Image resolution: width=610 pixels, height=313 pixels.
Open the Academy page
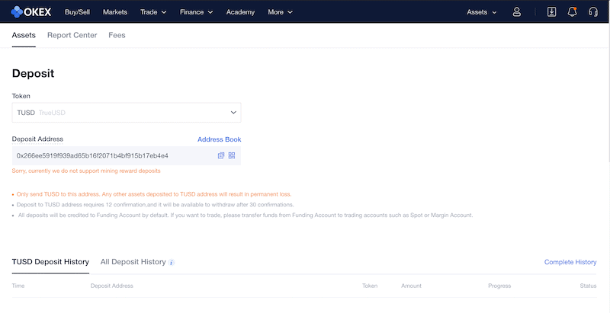click(240, 12)
